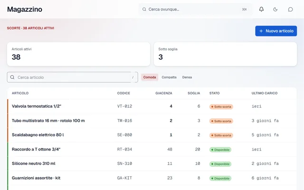The width and height of the screenshot is (304, 190).
Task: Click code SN-310
Action: pyautogui.click(x=124, y=163)
